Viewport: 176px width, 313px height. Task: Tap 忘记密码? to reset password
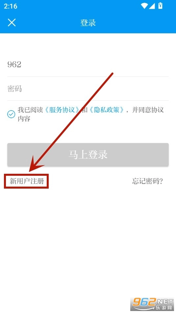pos(147,181)
